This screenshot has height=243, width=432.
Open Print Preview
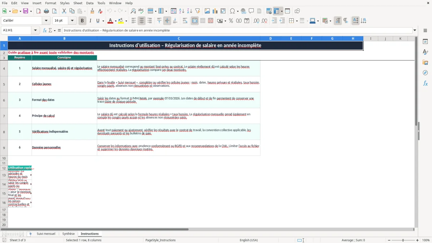54,11
